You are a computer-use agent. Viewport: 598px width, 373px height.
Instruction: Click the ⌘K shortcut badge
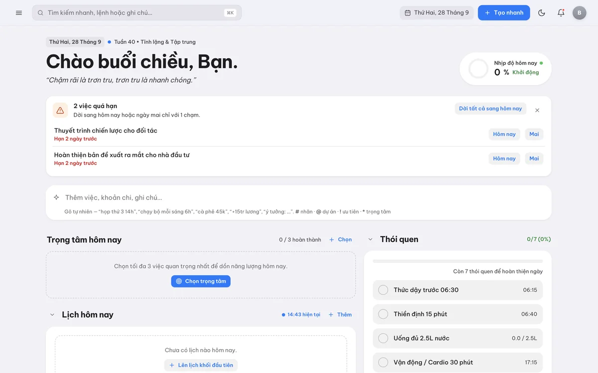[230, 13]
